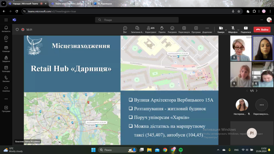This screenshot has width=274, height=154.
Task: Open More options (Додатково) in the toolbar
Action: point(207,29)
